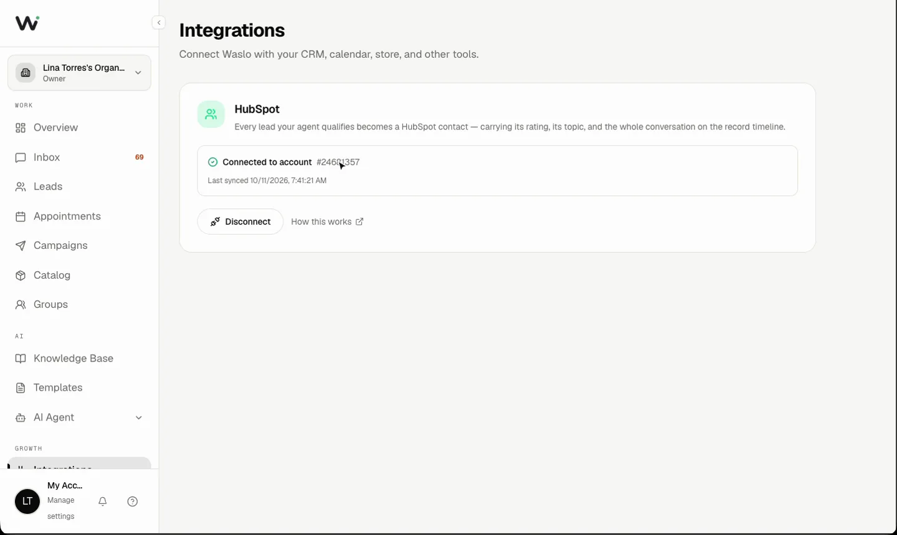Collapse the sidebar with the chevron button
The image size is (897, 535).
point(159,23)
